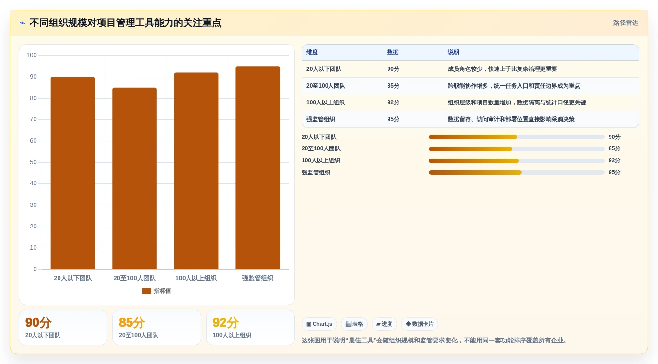Image resolution: width=658 pixels, height=364 pixels.
Task: Click the 表格 tag chip
Action: pyautogui.click(x=354, y=324)
